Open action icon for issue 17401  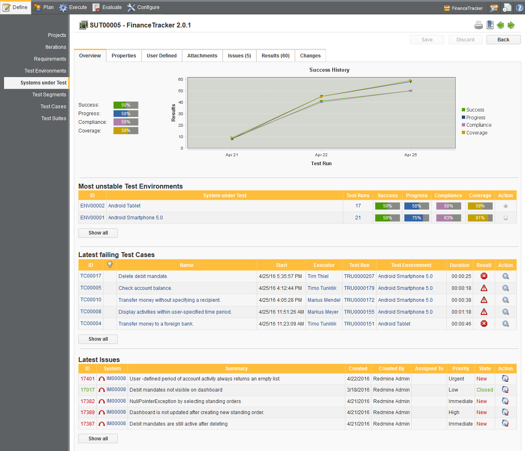(505, 378)
